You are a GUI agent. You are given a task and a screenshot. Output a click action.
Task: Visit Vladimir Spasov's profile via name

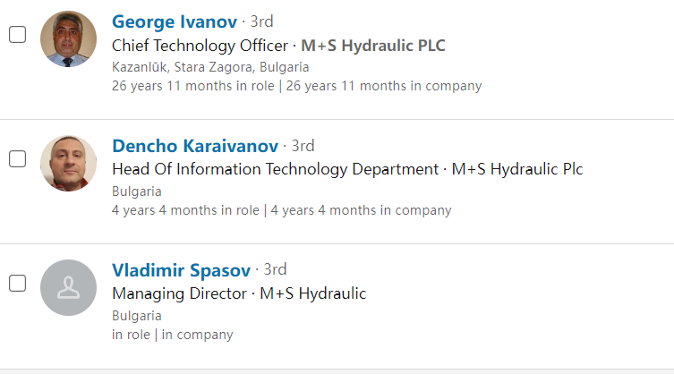point(181,269)
